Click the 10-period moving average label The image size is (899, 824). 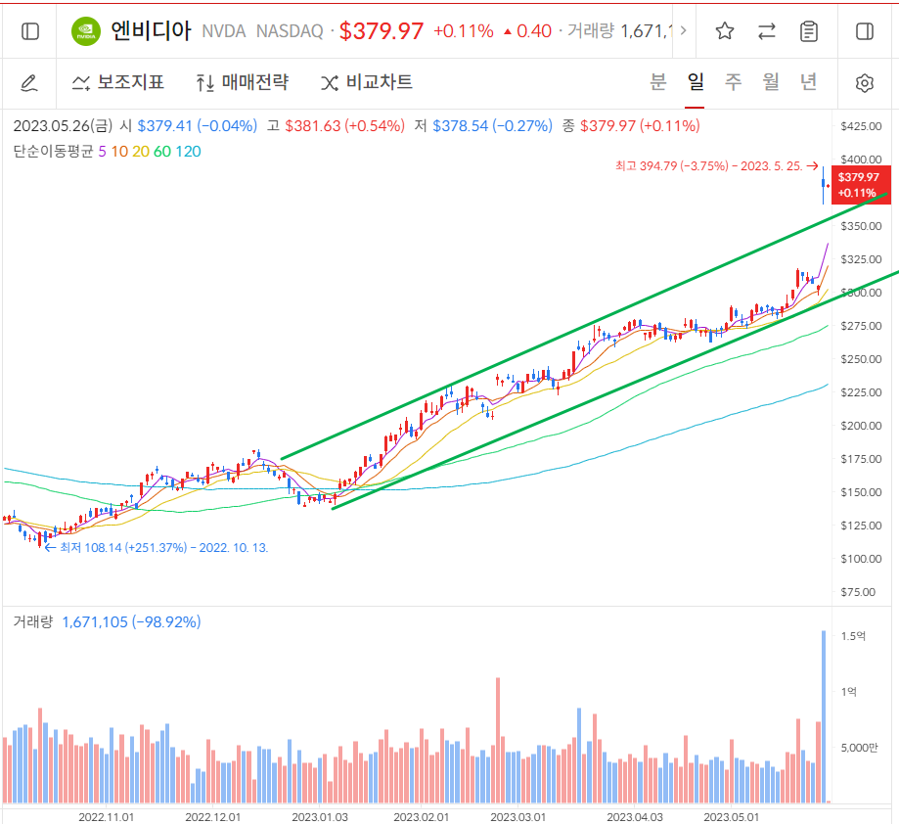point(119,152)
